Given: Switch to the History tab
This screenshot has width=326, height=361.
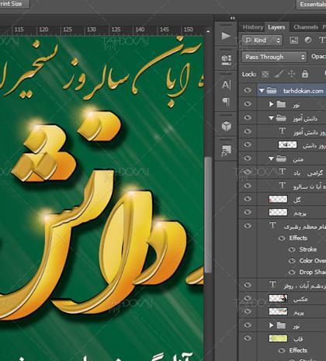Looking at the screenshot, I should pos(253,27).
